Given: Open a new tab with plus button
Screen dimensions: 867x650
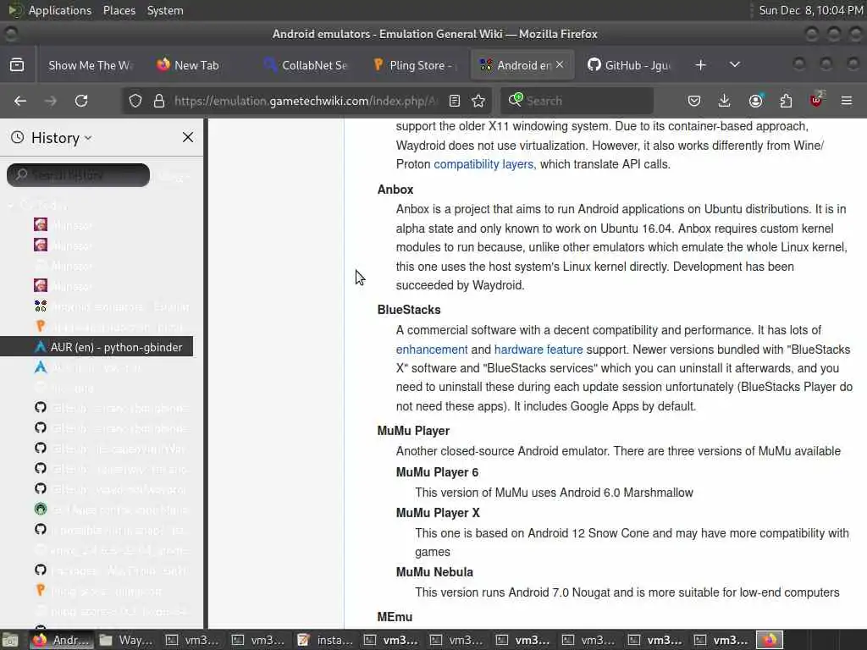Looking at the screenshot, I should click(700, 65).
